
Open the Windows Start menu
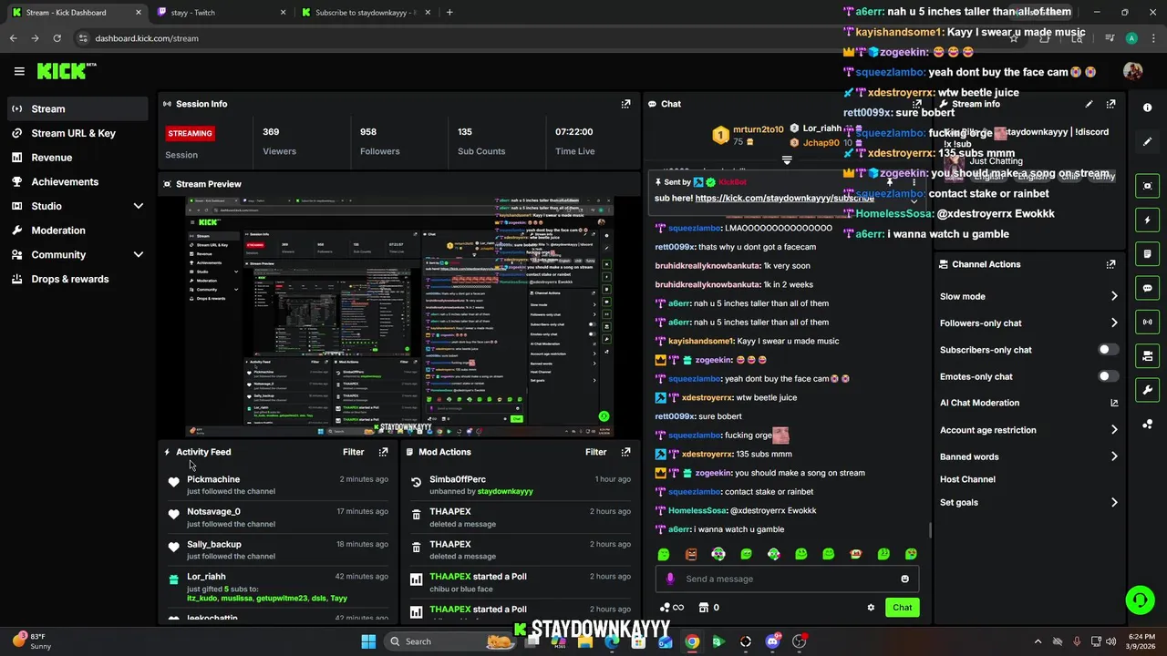pos(368,641)
